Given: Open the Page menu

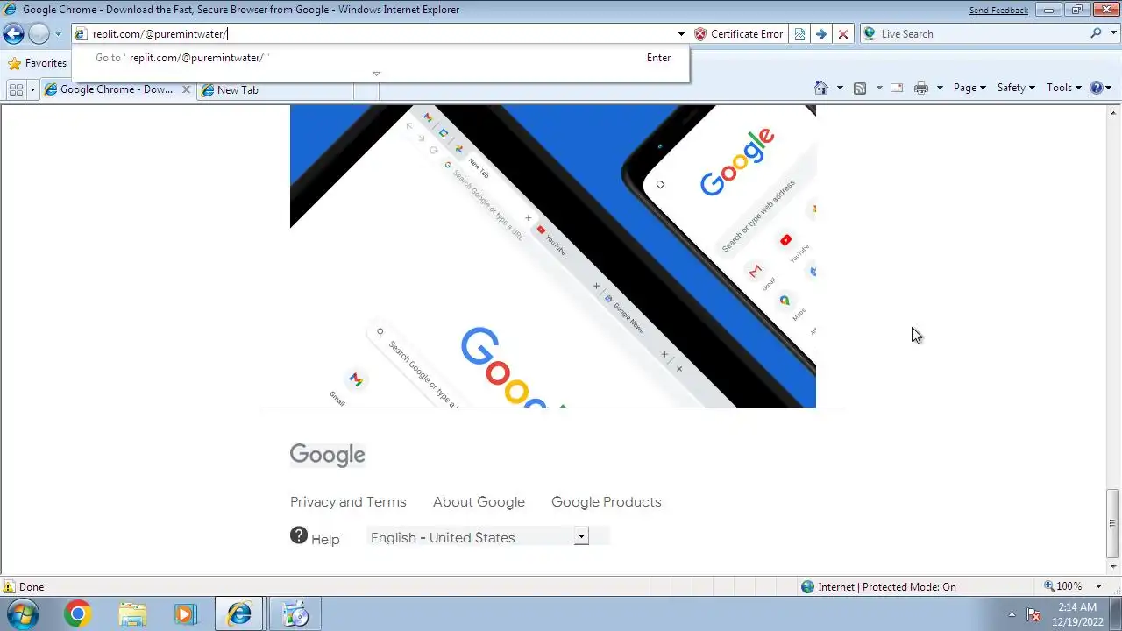Looking at the screenshot, I should (x=969, y=88).
